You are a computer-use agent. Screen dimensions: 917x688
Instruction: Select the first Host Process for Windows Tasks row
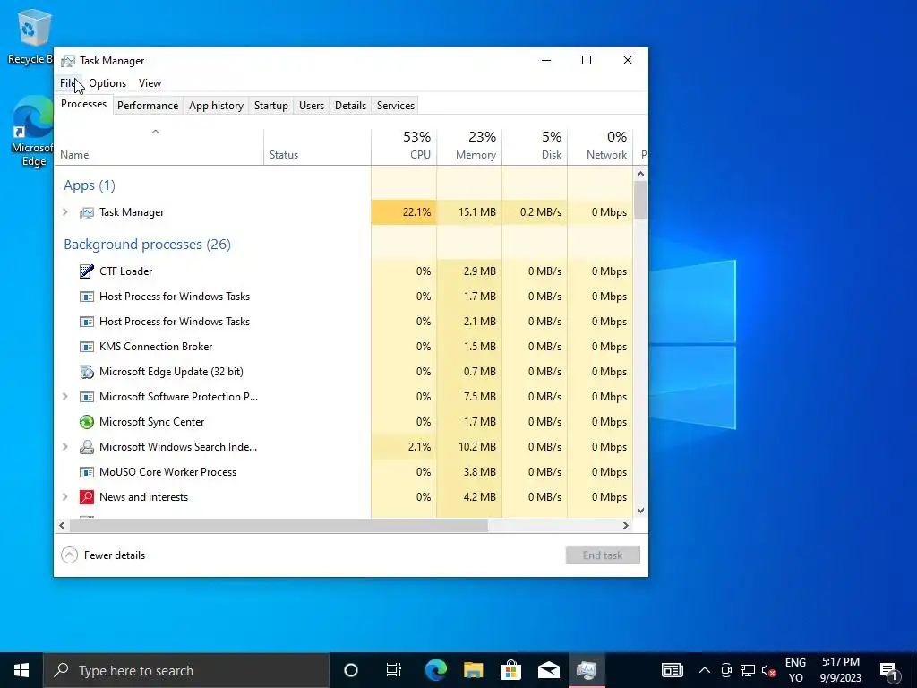coord(343,297)
